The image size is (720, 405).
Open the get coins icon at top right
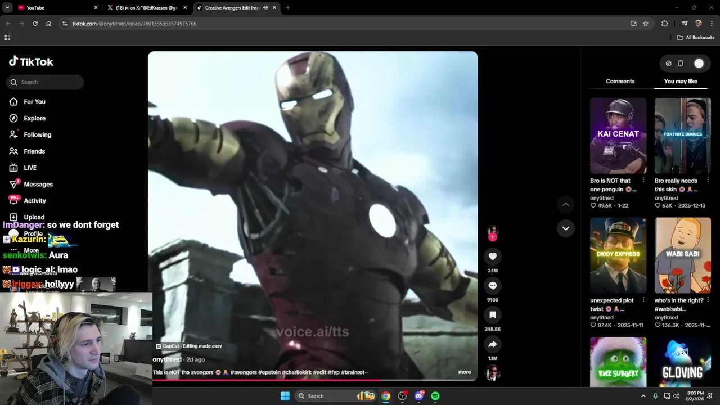point(668,64)
